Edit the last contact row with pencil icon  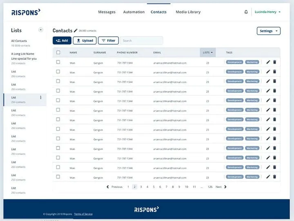coord(268,177)
